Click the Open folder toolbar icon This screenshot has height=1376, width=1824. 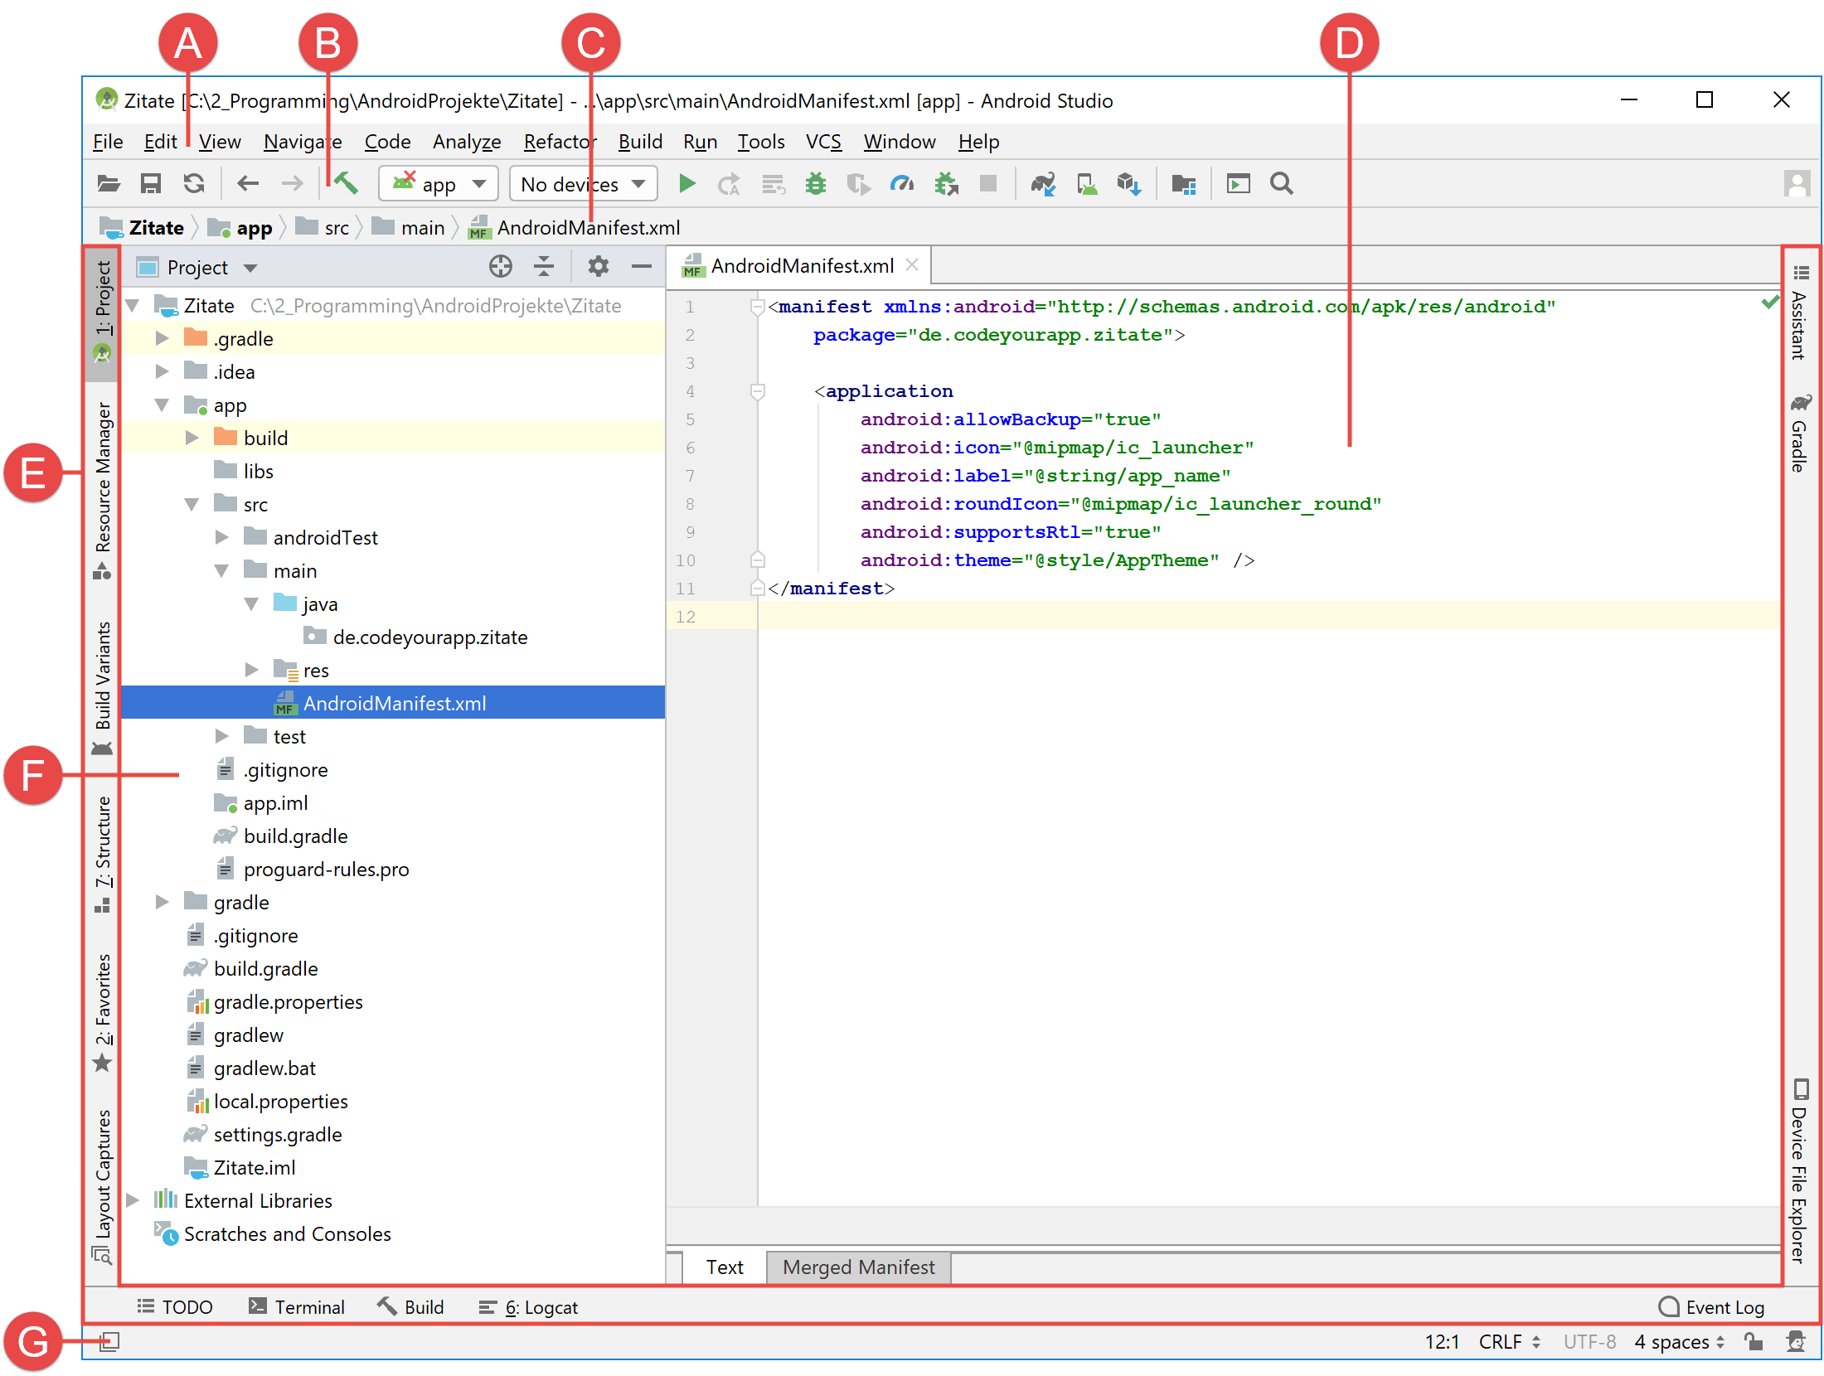point(109,184)
